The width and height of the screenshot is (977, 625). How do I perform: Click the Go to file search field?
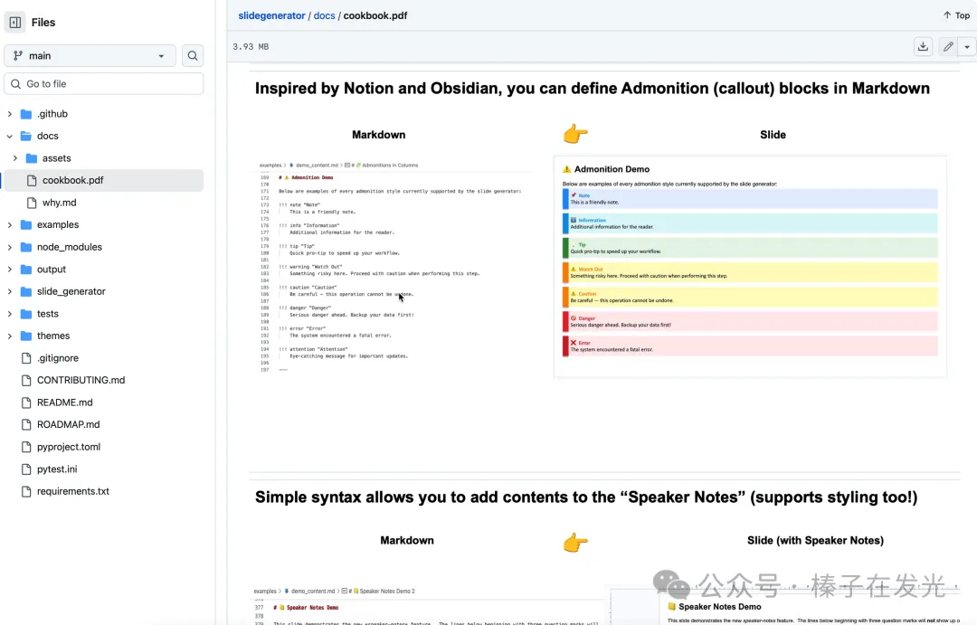point(104,84)
